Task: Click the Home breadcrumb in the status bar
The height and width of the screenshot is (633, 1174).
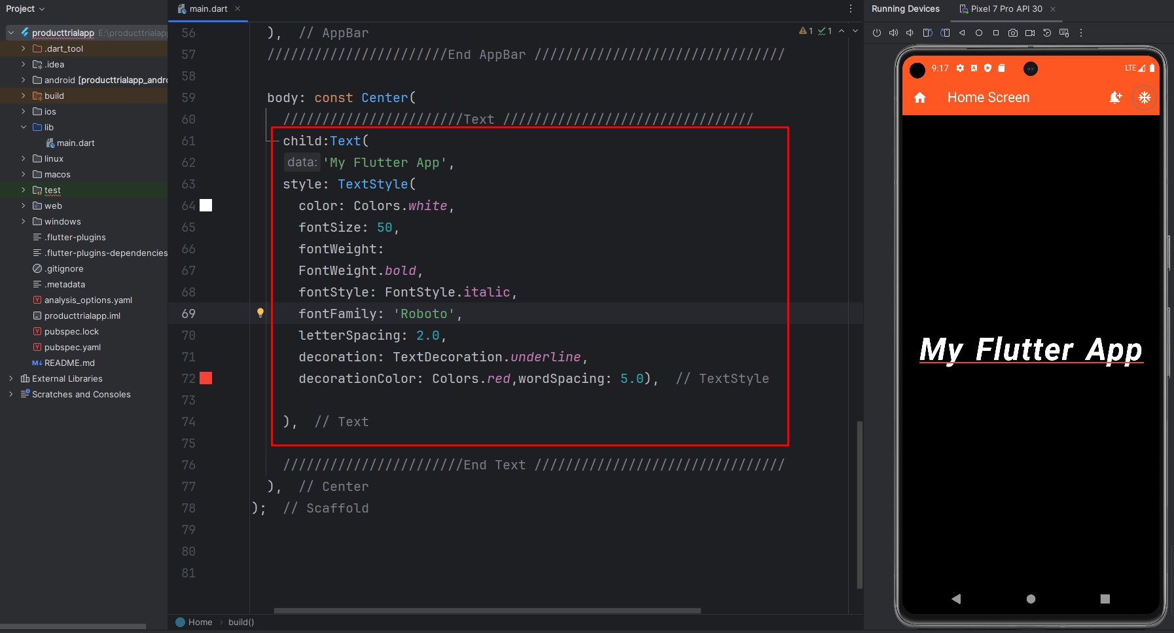Action: click(200, 622)
